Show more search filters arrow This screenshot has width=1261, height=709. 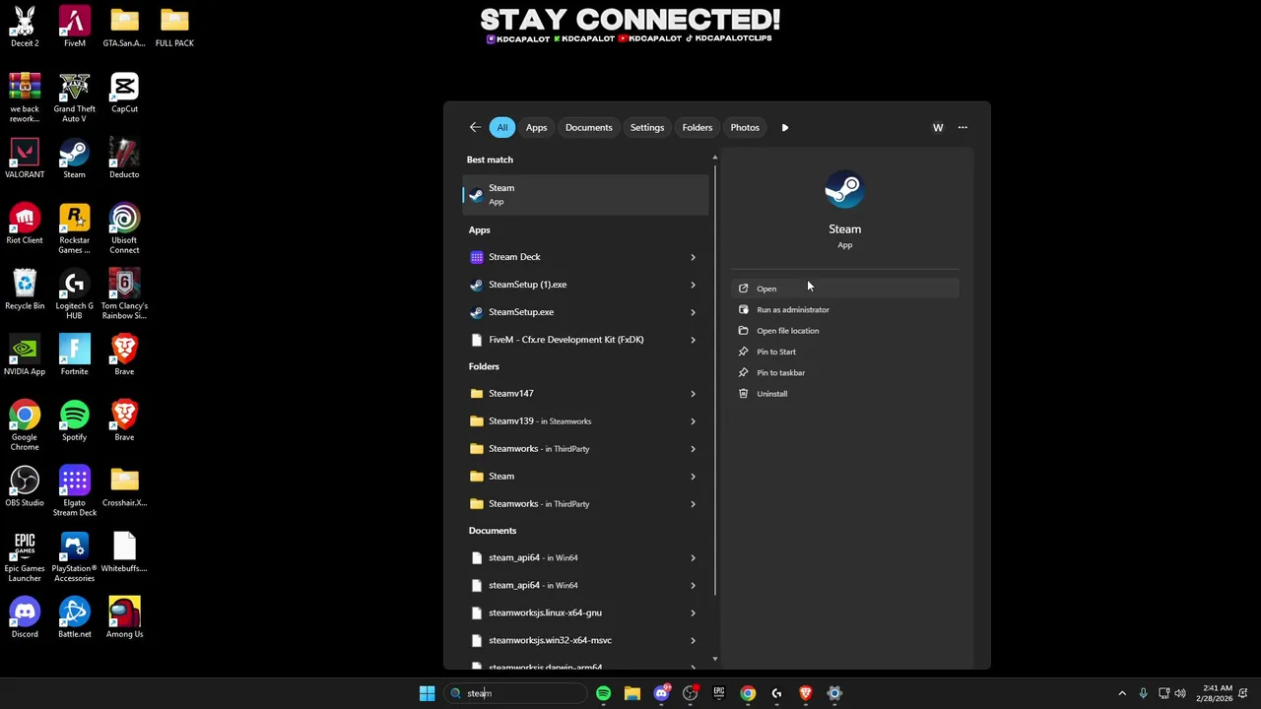785,127
